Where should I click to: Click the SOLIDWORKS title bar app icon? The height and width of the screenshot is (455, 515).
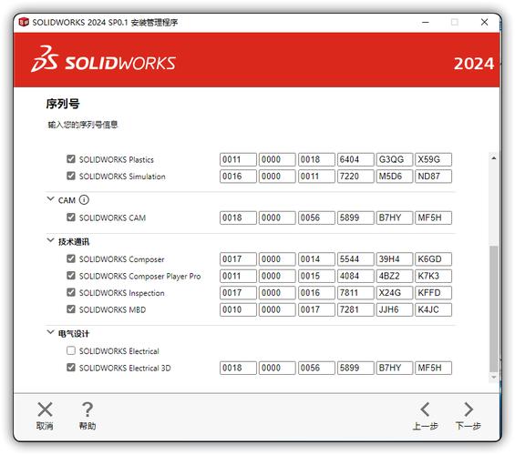point(24,22)
